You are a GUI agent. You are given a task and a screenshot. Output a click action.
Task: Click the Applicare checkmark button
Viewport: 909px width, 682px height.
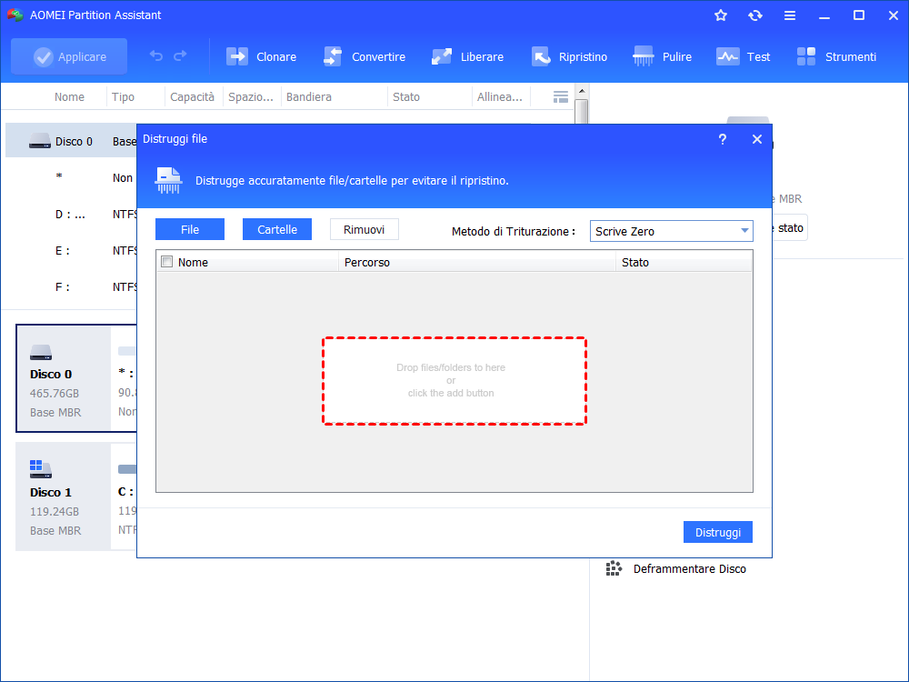tap(69, 56)
